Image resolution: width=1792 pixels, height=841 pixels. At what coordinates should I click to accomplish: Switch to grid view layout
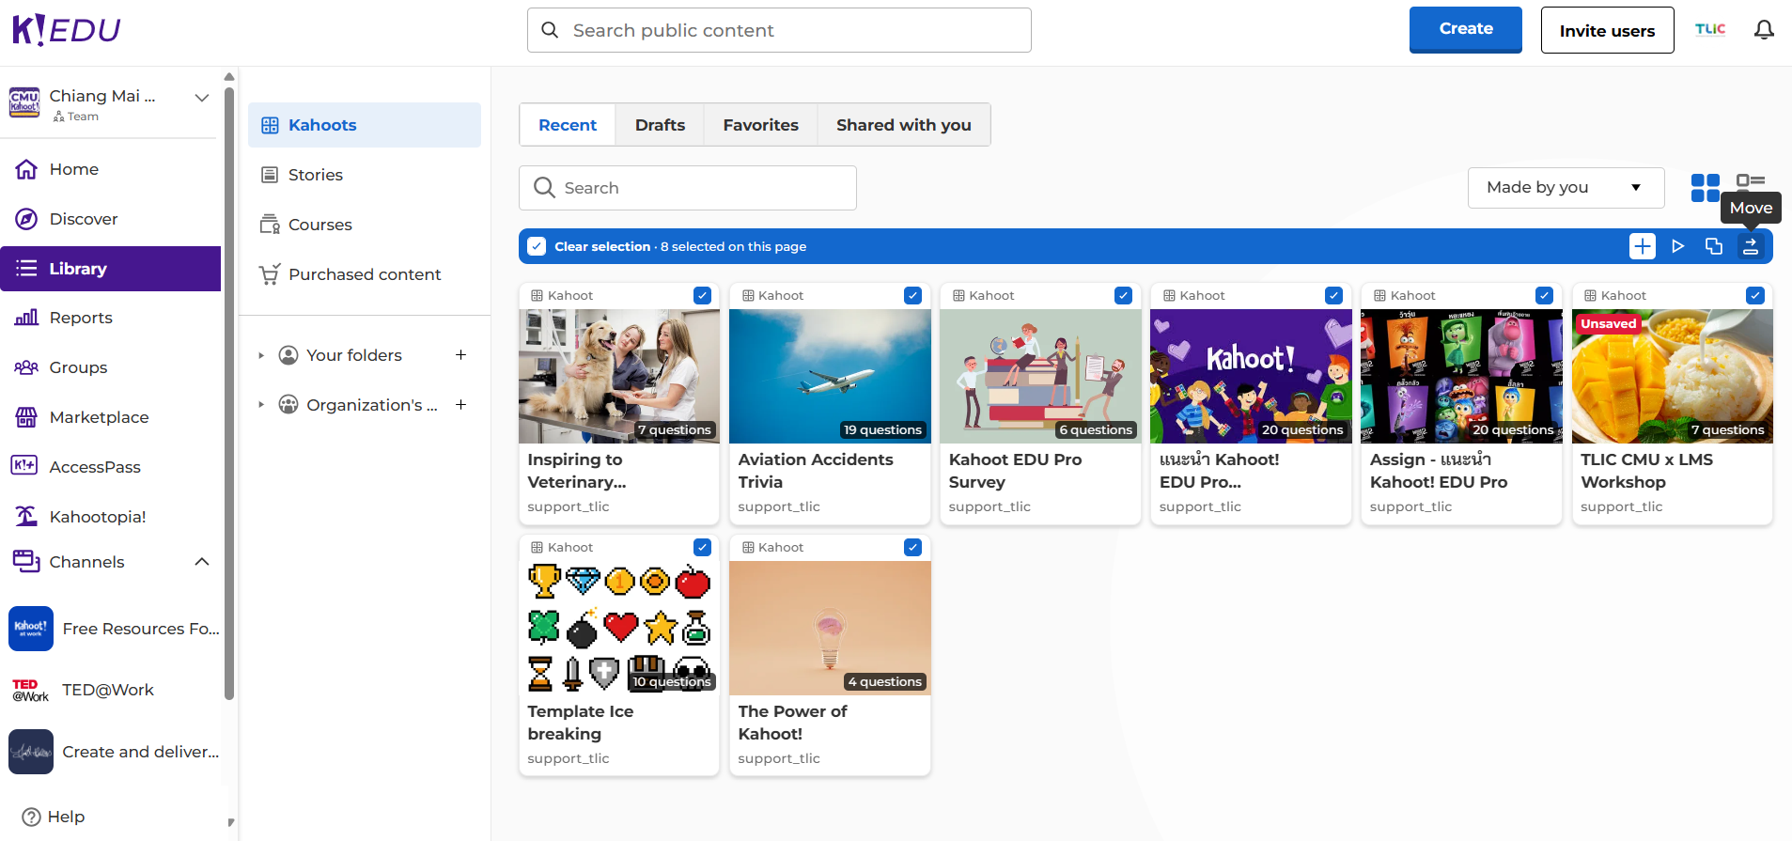click(x=1705, y=188)
